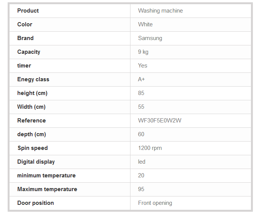Screen dimensions: 259x214
Task: Click the led display value
Action: click(x=142, y=162)
